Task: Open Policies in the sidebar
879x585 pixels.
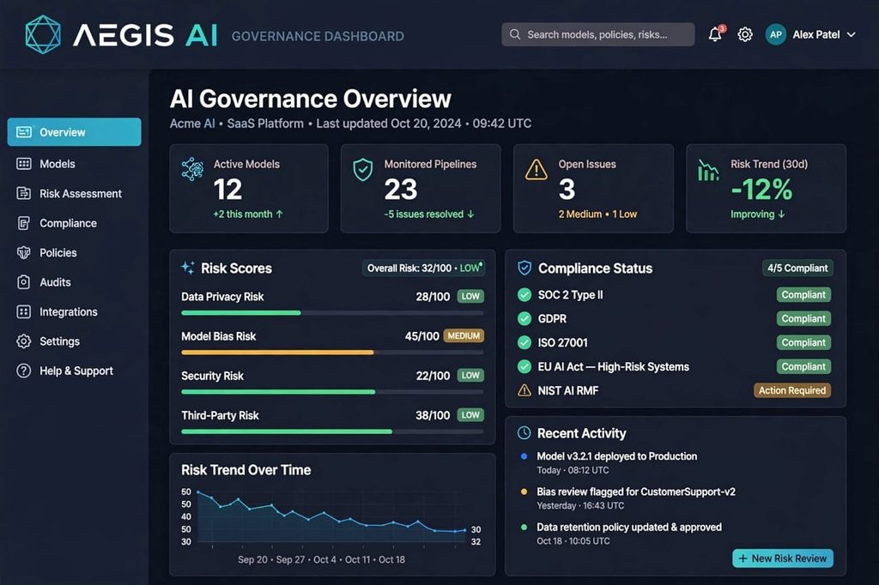Action: (x=74, y=253)
